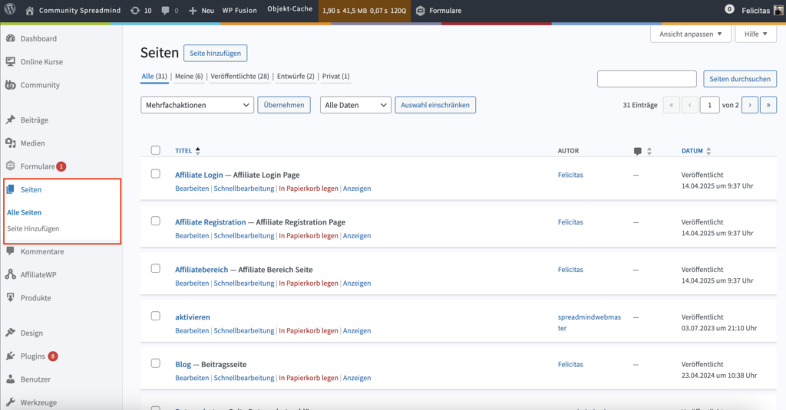Filter by Entwürfe (2) pages
The image size is (786, 410).
pyautogui.click(x=295, y=77)
